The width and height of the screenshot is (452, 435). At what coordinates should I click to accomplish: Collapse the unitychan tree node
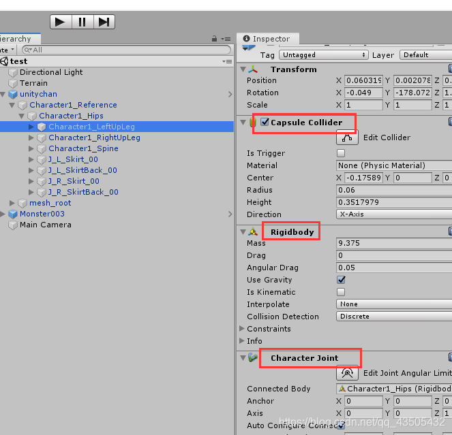3,94
